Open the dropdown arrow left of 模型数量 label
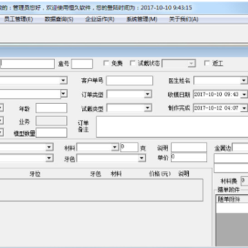 tap(1, 132)
